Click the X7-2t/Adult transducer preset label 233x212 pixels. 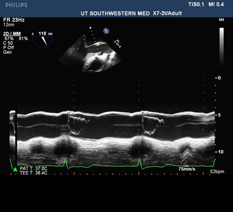(167, 13)
